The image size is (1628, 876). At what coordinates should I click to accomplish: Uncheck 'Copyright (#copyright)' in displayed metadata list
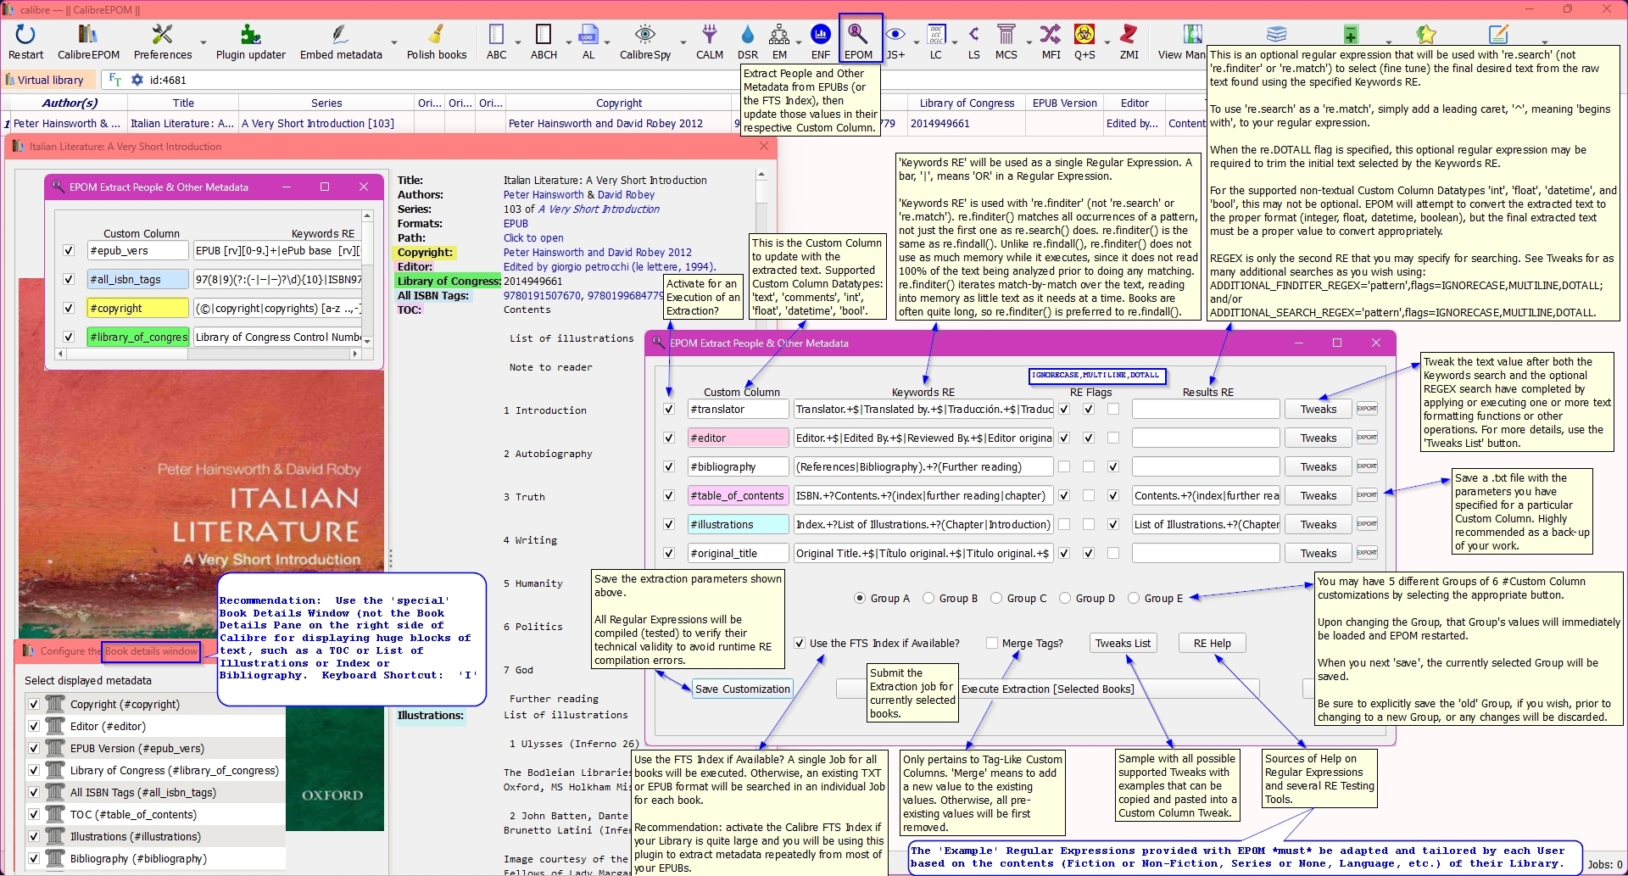(34, 704)
